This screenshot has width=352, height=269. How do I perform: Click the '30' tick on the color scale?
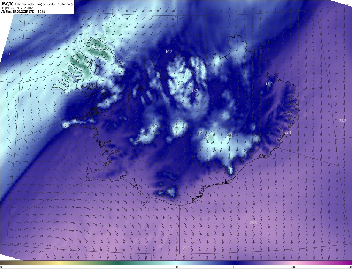coord(293,267)
